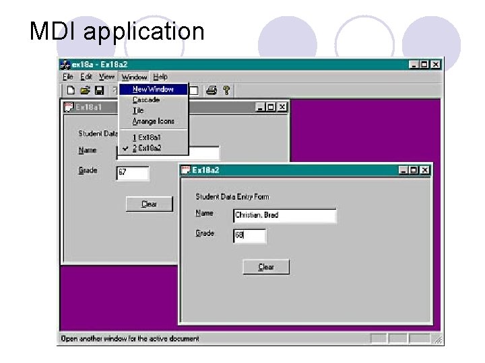Choose New Window from the Window menu

[x=154, y=89]
